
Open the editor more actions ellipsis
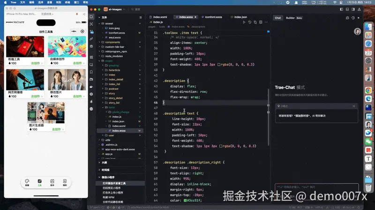[266, 22]
